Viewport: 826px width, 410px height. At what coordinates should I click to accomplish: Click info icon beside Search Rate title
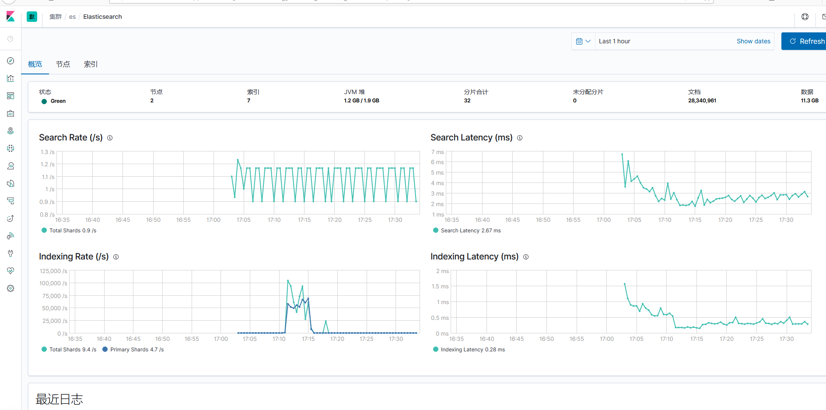point(110,138)
